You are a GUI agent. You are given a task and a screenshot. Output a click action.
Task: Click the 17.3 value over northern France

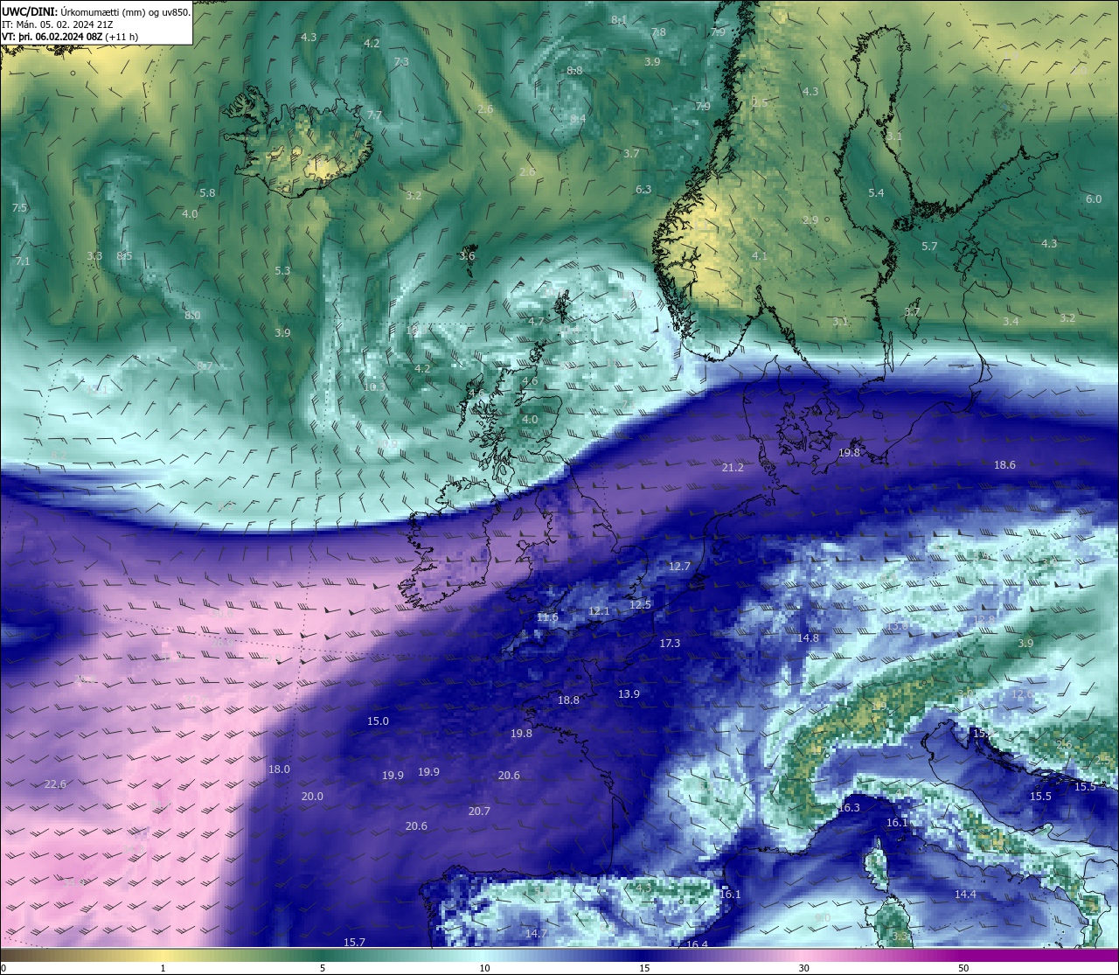coord(670,644)
